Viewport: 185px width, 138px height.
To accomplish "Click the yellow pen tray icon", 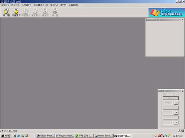I will pyautogui.click(x=169, y=136).
